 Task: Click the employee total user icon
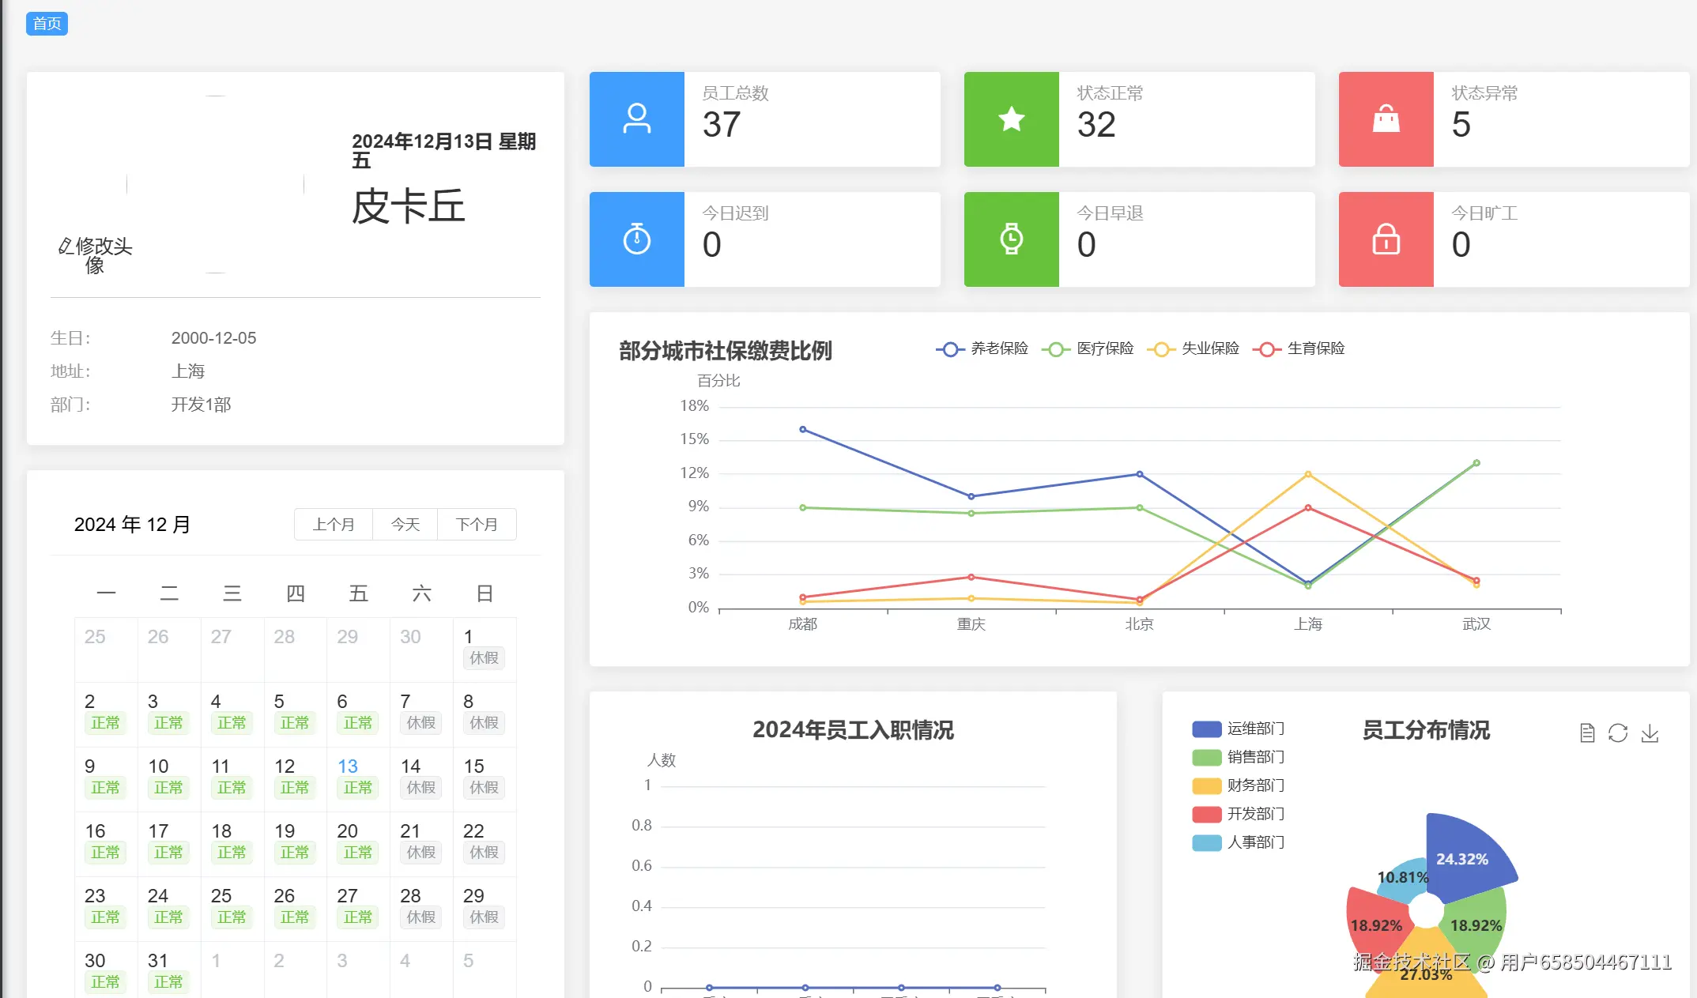(636, 119)
